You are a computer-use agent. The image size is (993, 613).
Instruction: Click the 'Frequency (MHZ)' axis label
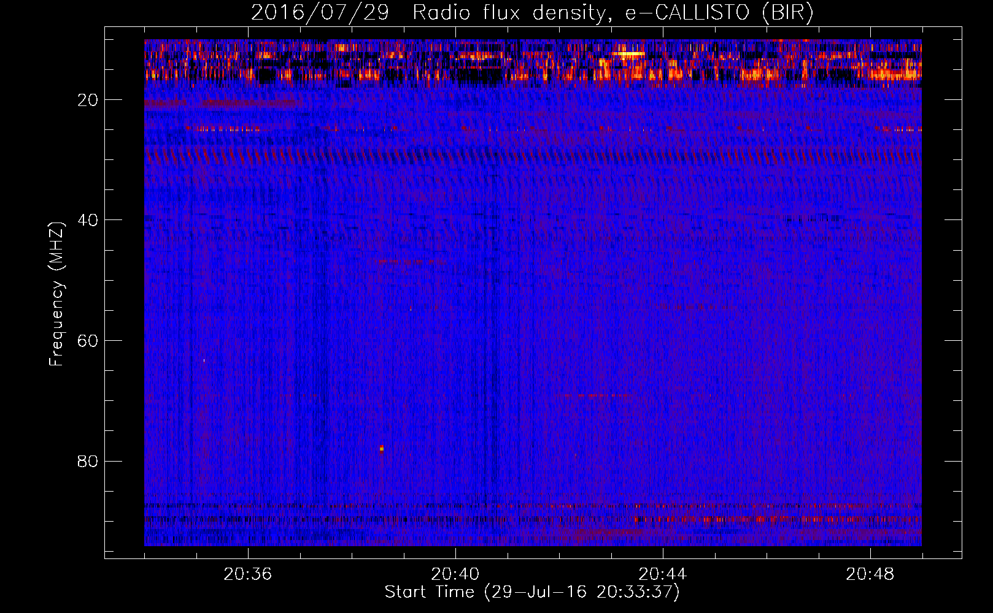56,294
